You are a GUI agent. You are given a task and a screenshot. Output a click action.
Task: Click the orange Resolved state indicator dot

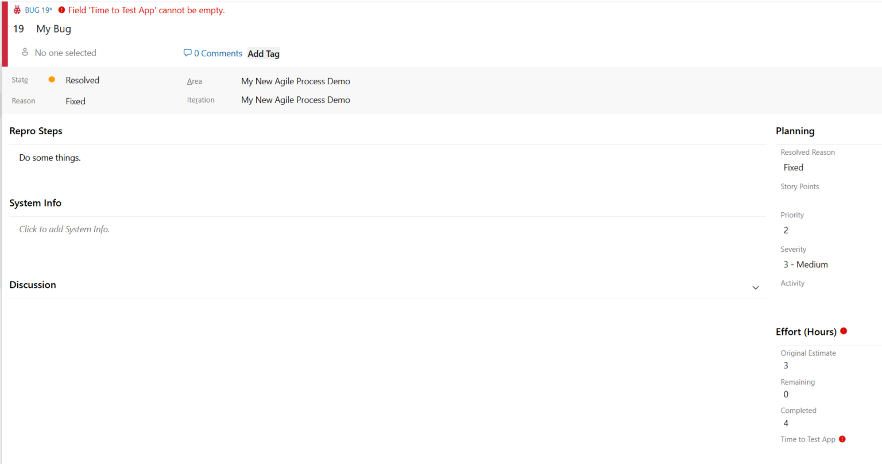52,80
